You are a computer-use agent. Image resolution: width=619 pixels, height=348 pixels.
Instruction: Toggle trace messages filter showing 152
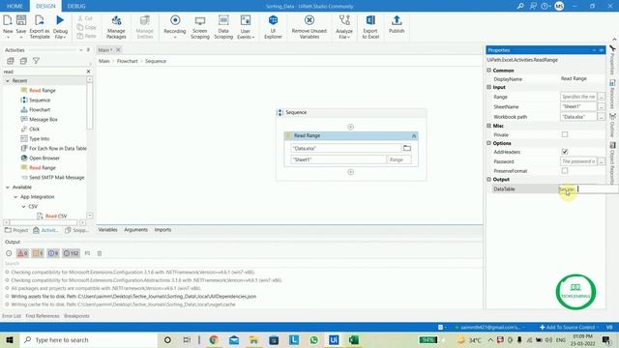pyautogui.click(x=71, y=253)
